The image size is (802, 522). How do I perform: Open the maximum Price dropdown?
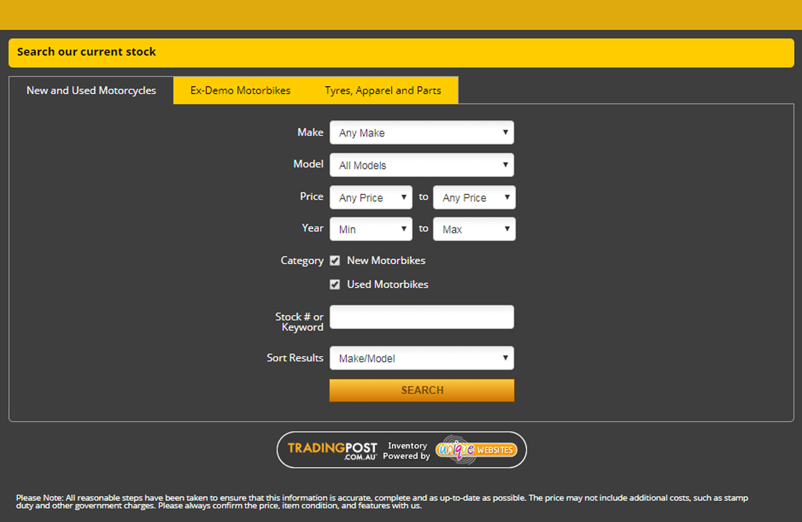[x=475, y=197]
